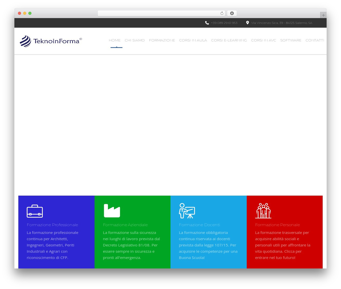Image resolution: width=341 pixels, height=289 pixels.
Task: Open the CORSI IN AULA menu
Action: point(193,40)
